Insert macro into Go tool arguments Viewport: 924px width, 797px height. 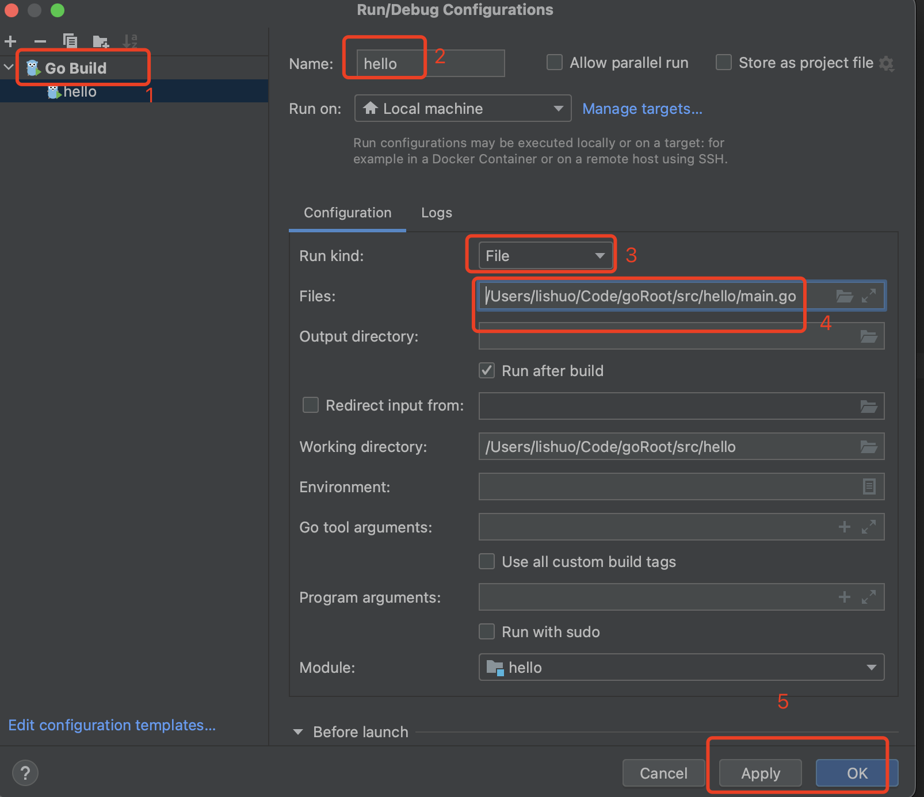coord(844,527)
